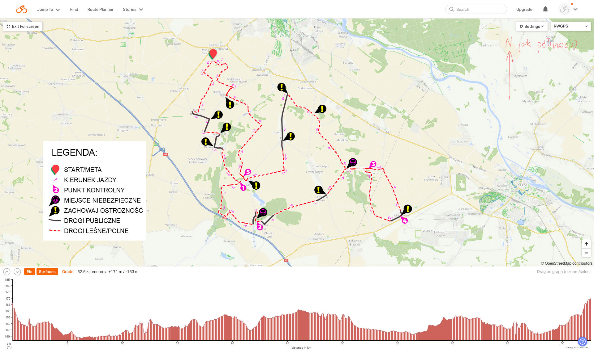The image size is (594, 353).
Task: Click the Upgrade link
Action: pos(524,10)
